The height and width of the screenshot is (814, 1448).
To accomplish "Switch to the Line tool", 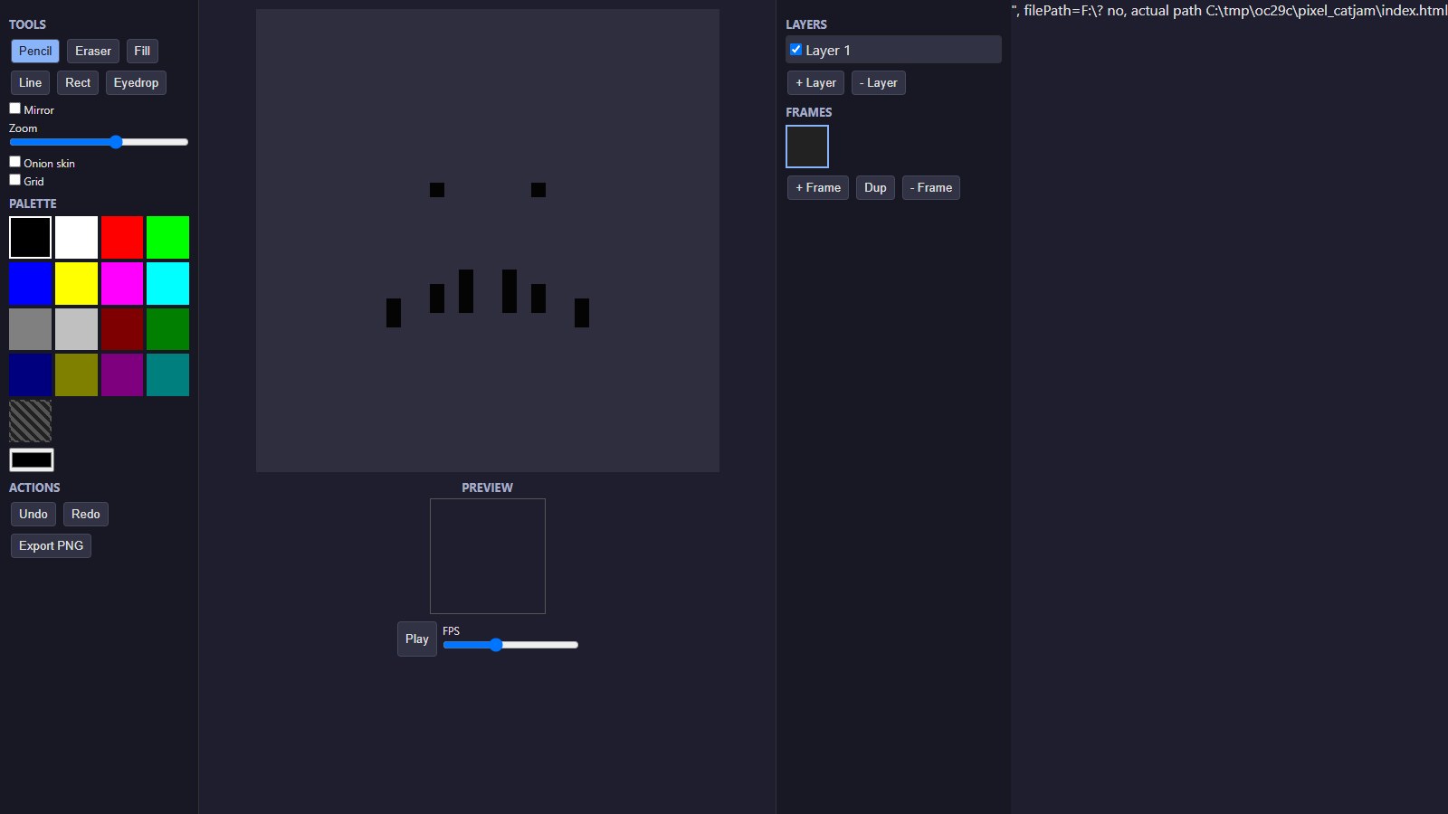I will [31, 83].
